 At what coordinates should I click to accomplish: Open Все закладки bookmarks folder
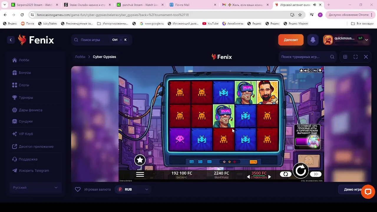point(362,24)
